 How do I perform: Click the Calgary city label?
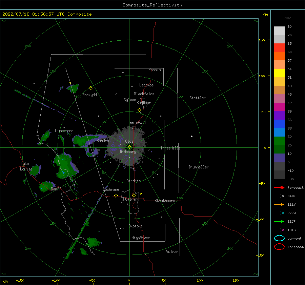(132, 199)
